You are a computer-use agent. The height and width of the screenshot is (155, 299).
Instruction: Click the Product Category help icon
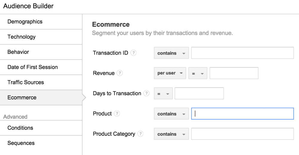click(x=140, y=134)
